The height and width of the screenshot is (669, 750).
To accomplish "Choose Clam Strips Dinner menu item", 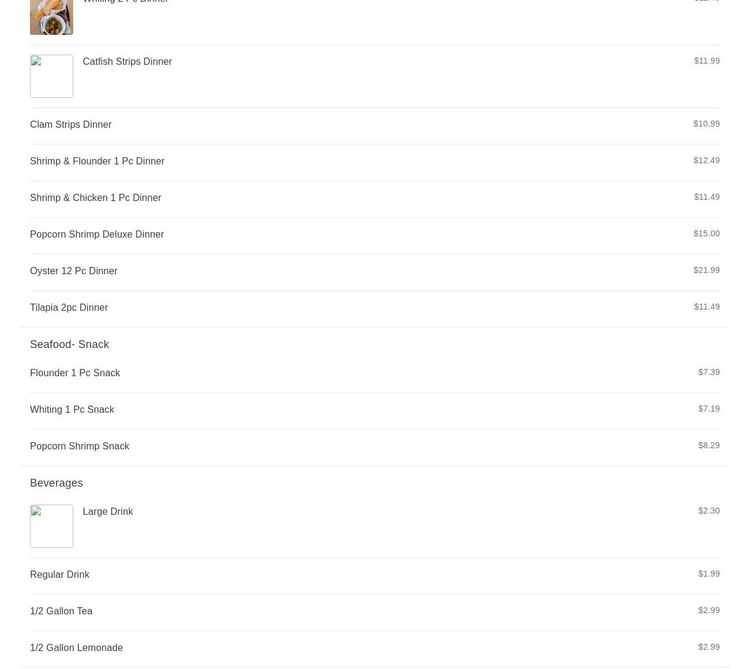I will tap(374, 126).
